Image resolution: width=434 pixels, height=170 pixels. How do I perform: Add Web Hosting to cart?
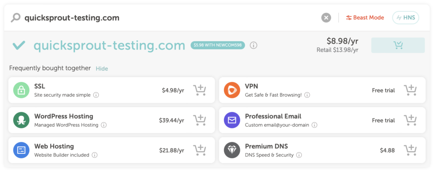pyautogui.click(x=200, y=150)
